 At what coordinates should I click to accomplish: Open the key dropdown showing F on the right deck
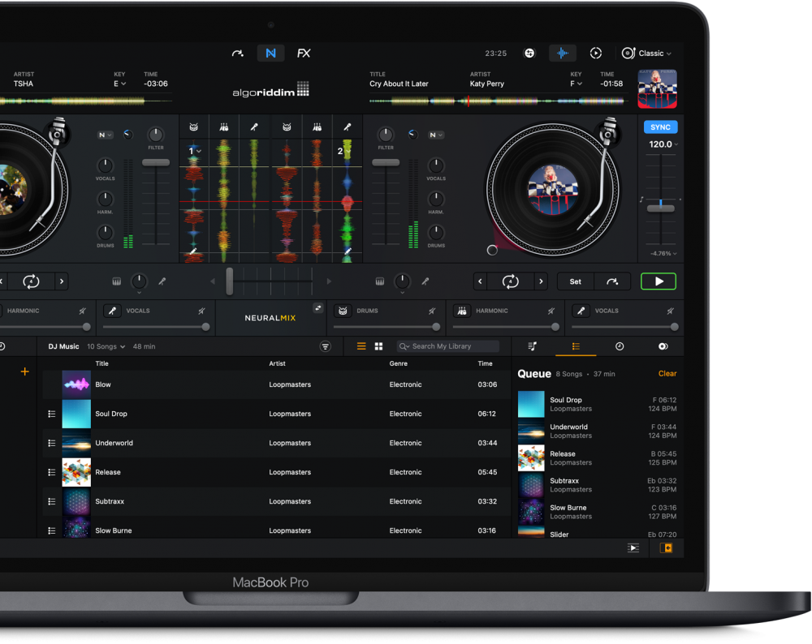[x=577, y=84]
